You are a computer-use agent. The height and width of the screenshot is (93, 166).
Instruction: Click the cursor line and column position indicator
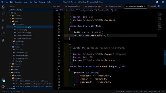pyautogui.click(x=119, y=91)
